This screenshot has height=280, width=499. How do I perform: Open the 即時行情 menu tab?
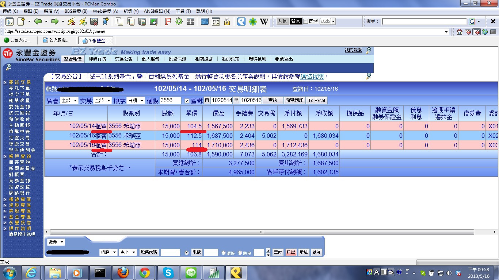97,59
